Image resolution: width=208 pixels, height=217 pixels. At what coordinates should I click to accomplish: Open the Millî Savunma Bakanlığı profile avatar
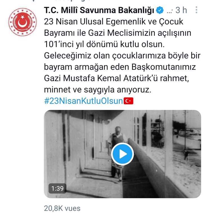[x=22, y=22]
